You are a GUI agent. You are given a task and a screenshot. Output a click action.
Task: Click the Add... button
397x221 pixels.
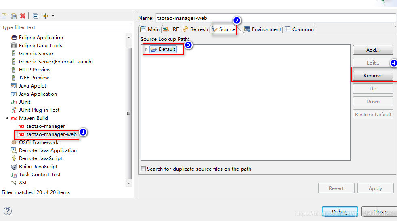pos(373,50)
